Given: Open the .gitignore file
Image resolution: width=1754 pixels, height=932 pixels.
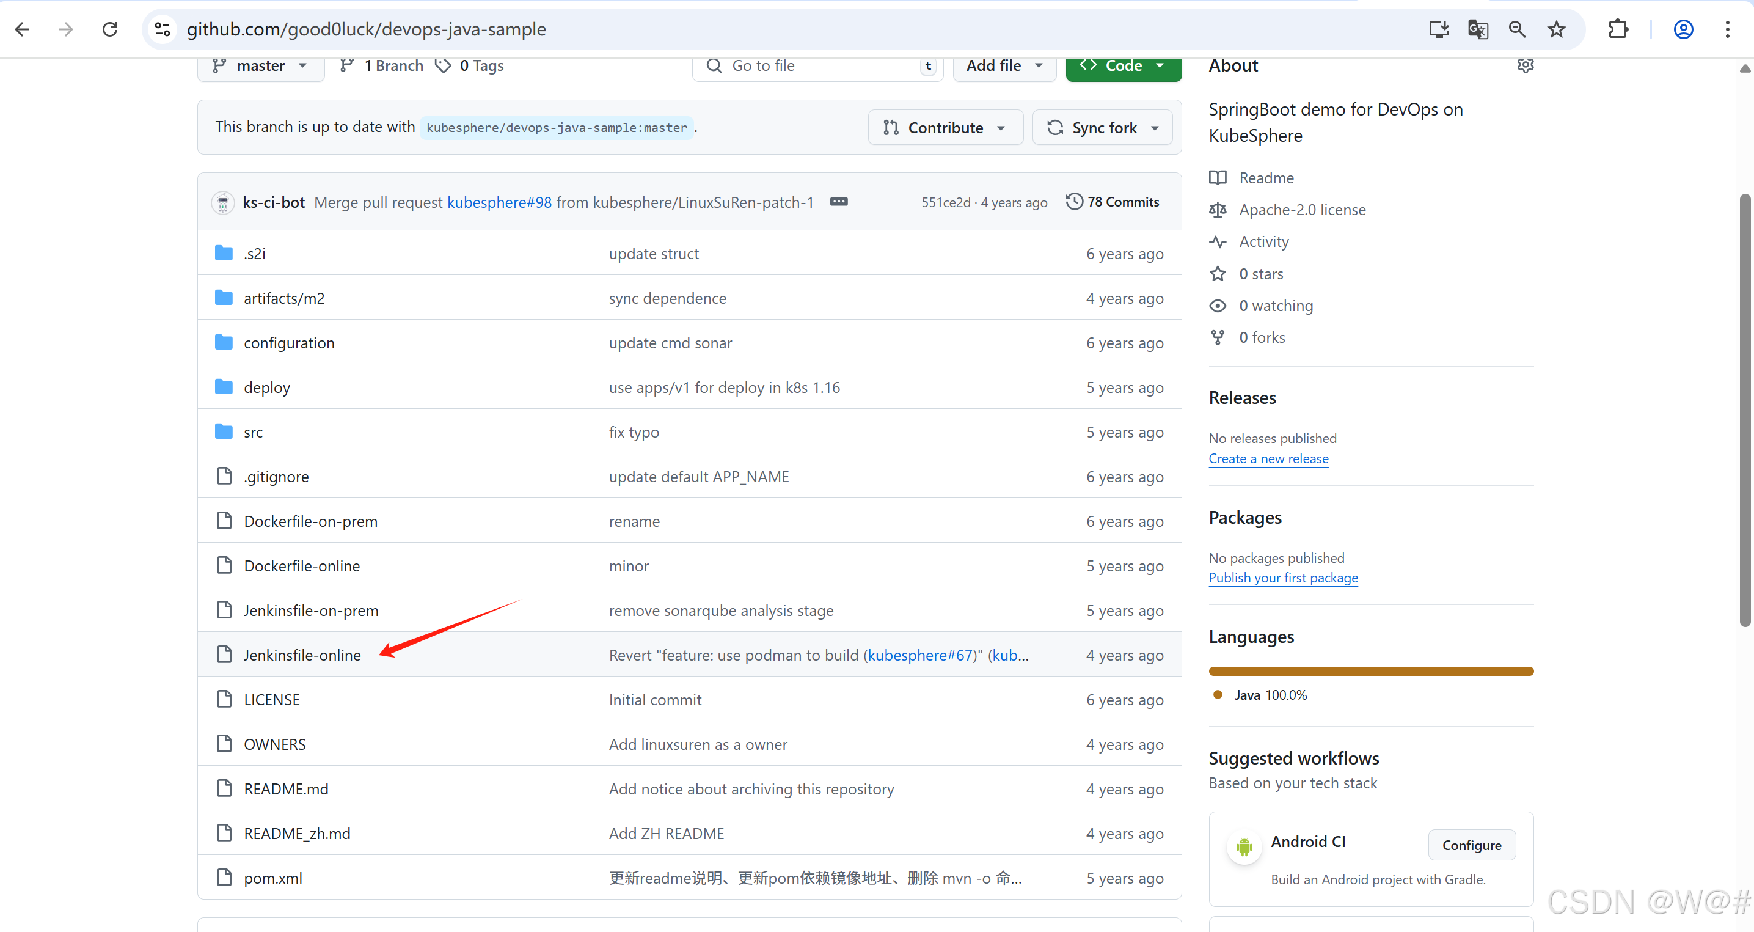Looking at the screenshot, I should [276, 477].
